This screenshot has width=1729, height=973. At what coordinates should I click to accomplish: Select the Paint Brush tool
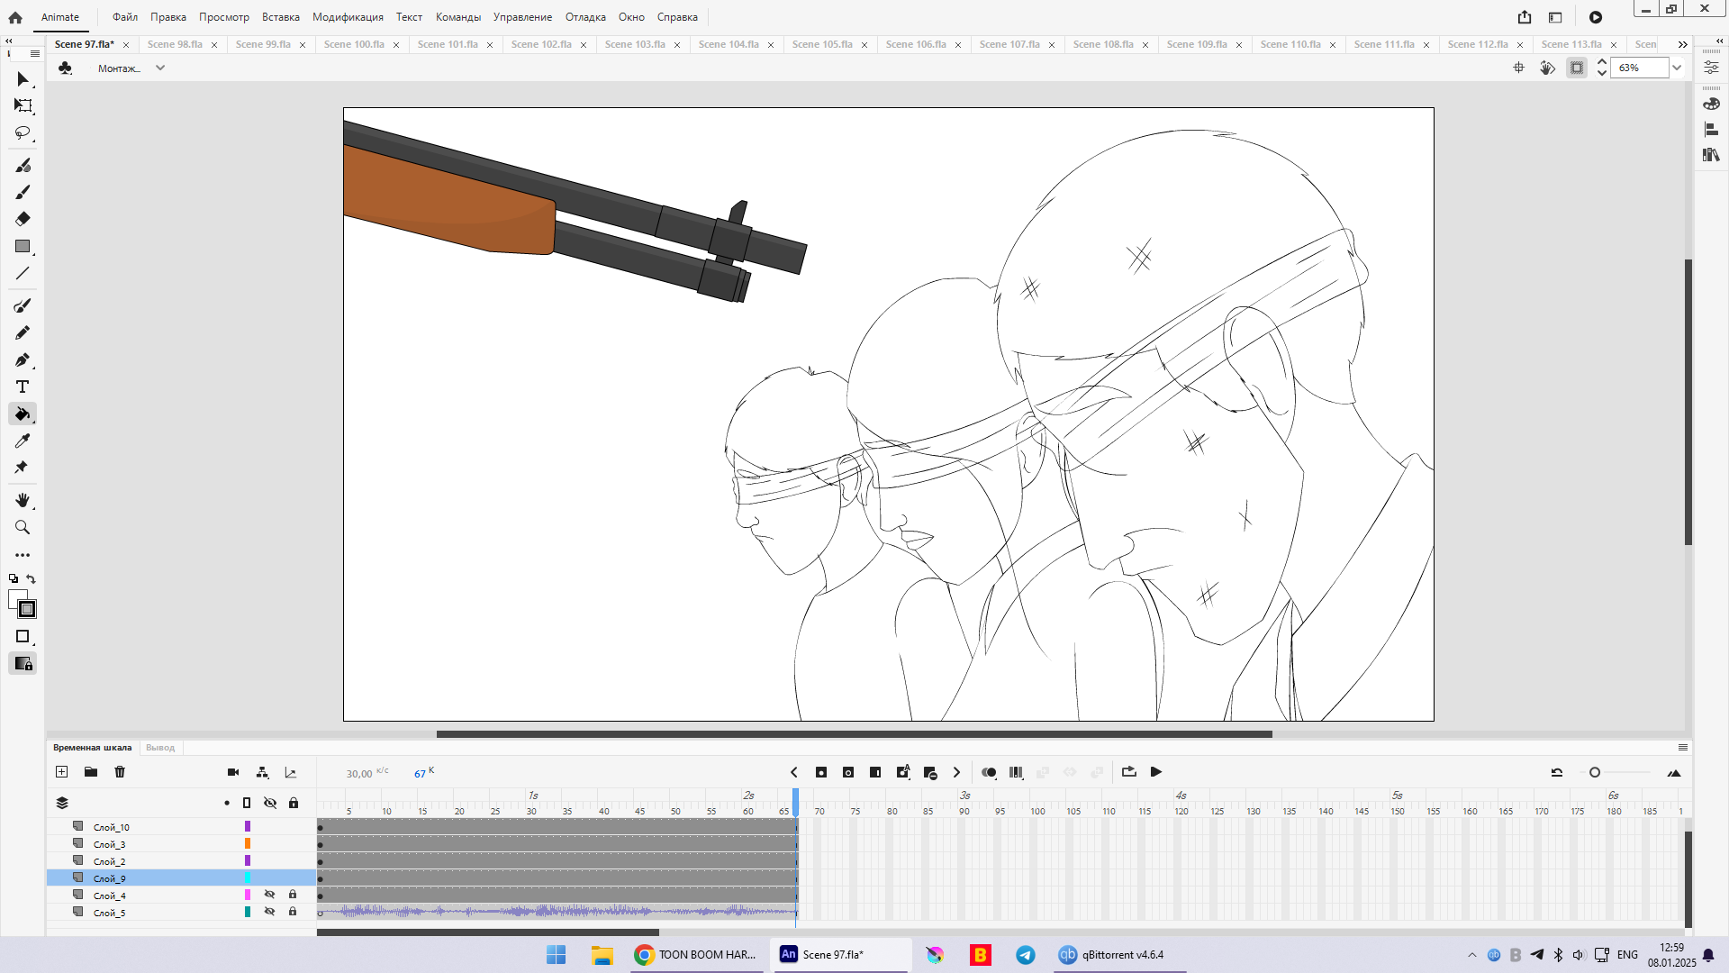click(x=23, y=305)
